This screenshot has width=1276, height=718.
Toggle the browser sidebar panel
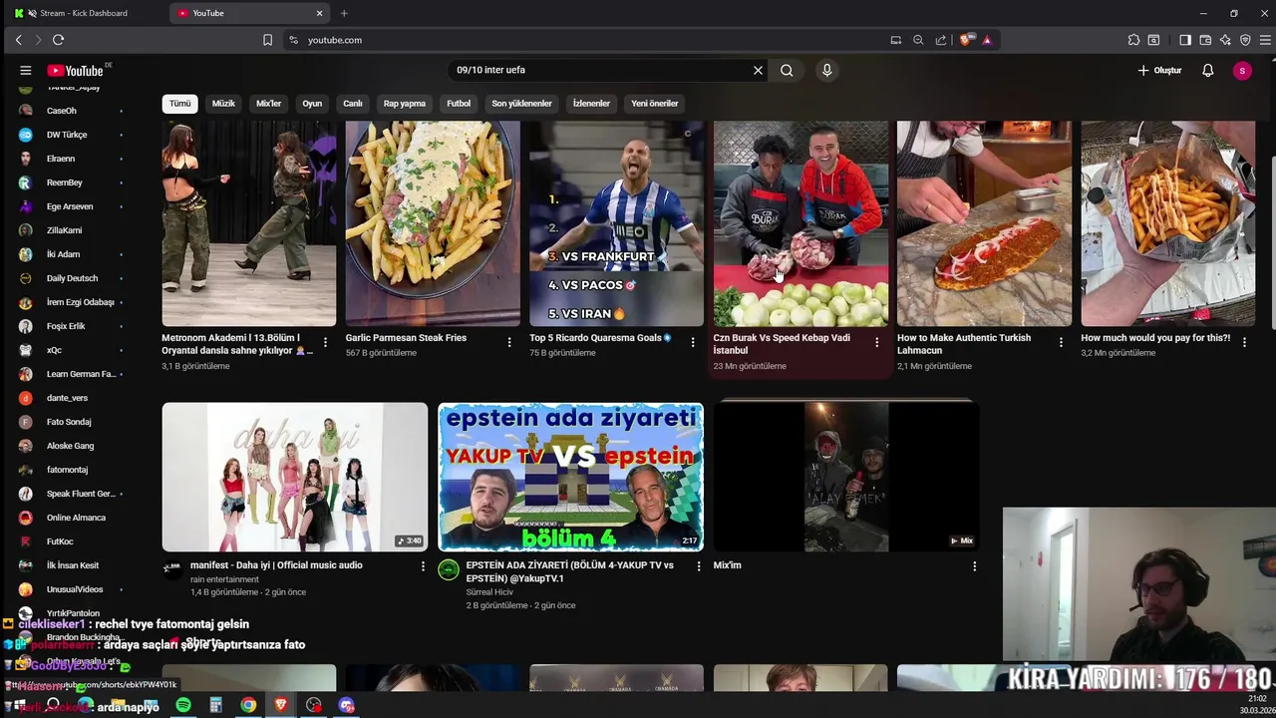point(1185,40)
